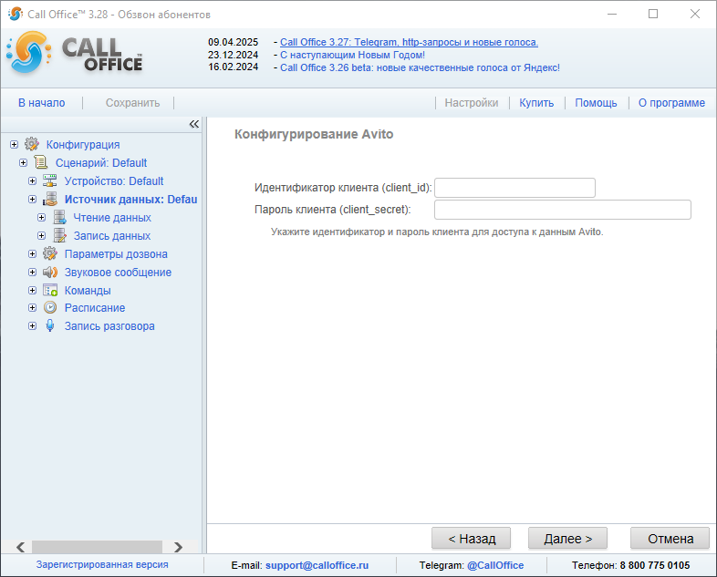Viewport: 717px width, 577px height.
Task: Open the Помощь menu item
Action: (x=596, y=103)
